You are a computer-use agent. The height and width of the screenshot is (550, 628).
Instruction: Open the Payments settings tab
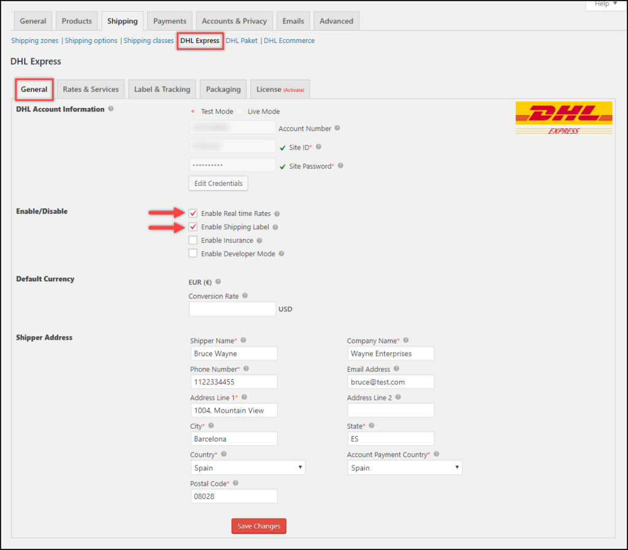tap(169, 20)
